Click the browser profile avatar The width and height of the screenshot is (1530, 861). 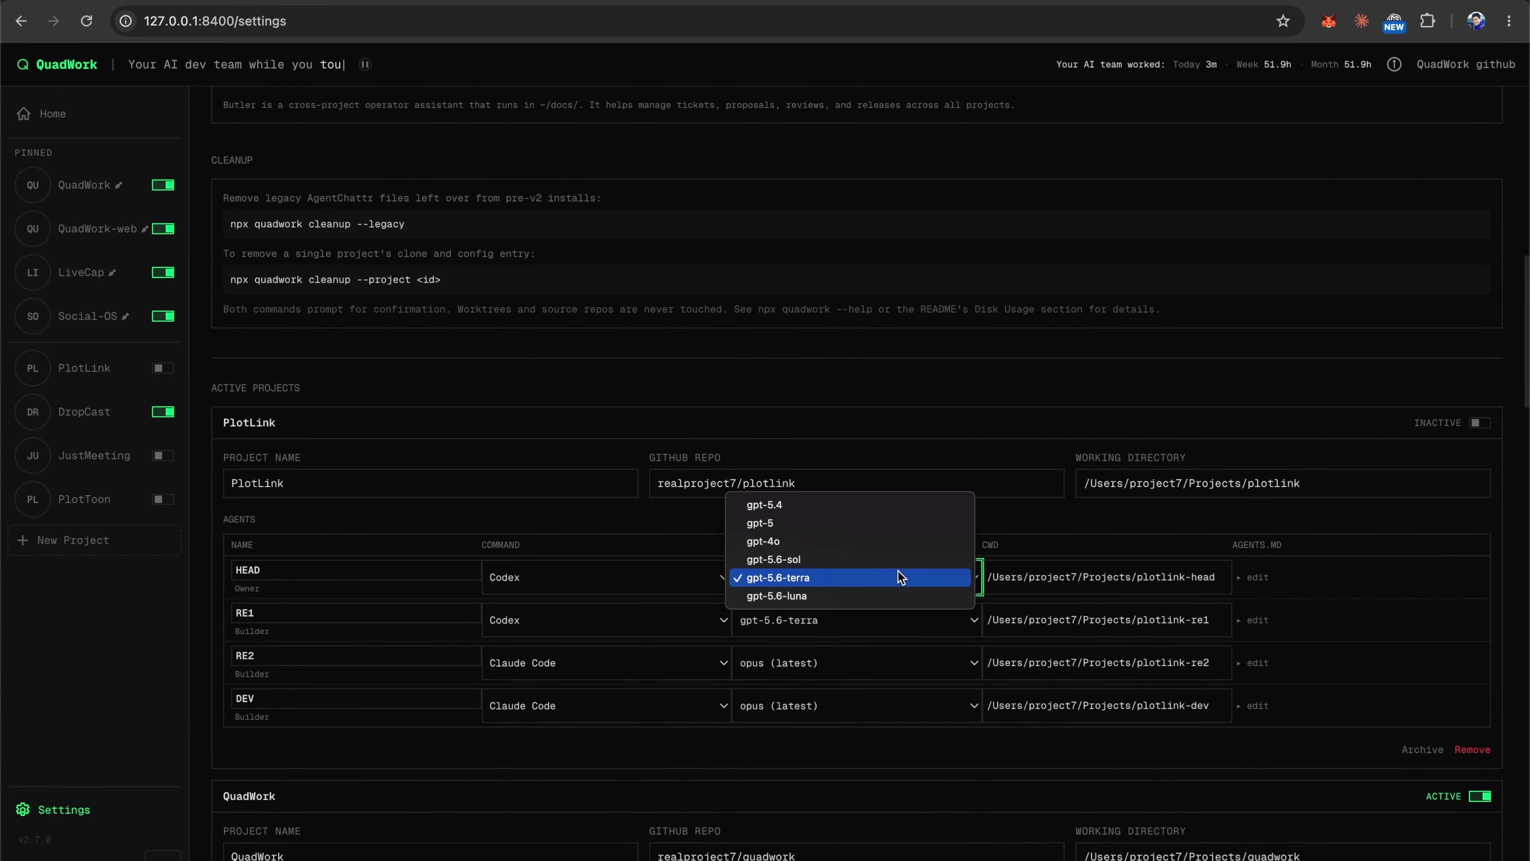tap(1476, 22)
